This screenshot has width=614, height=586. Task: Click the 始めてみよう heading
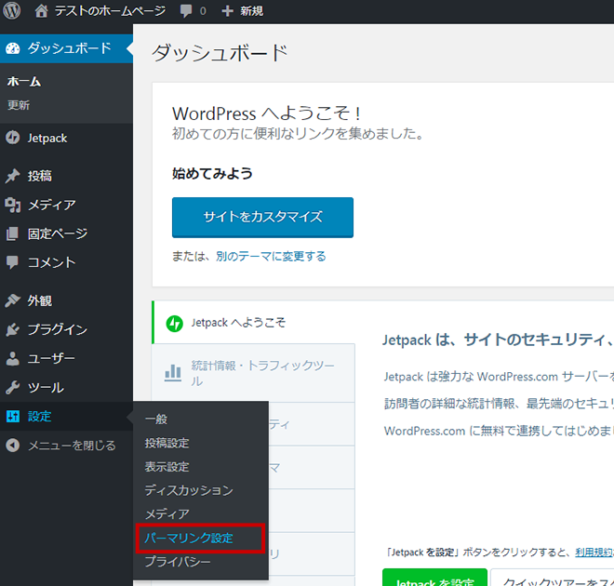(x=213, y=173)
